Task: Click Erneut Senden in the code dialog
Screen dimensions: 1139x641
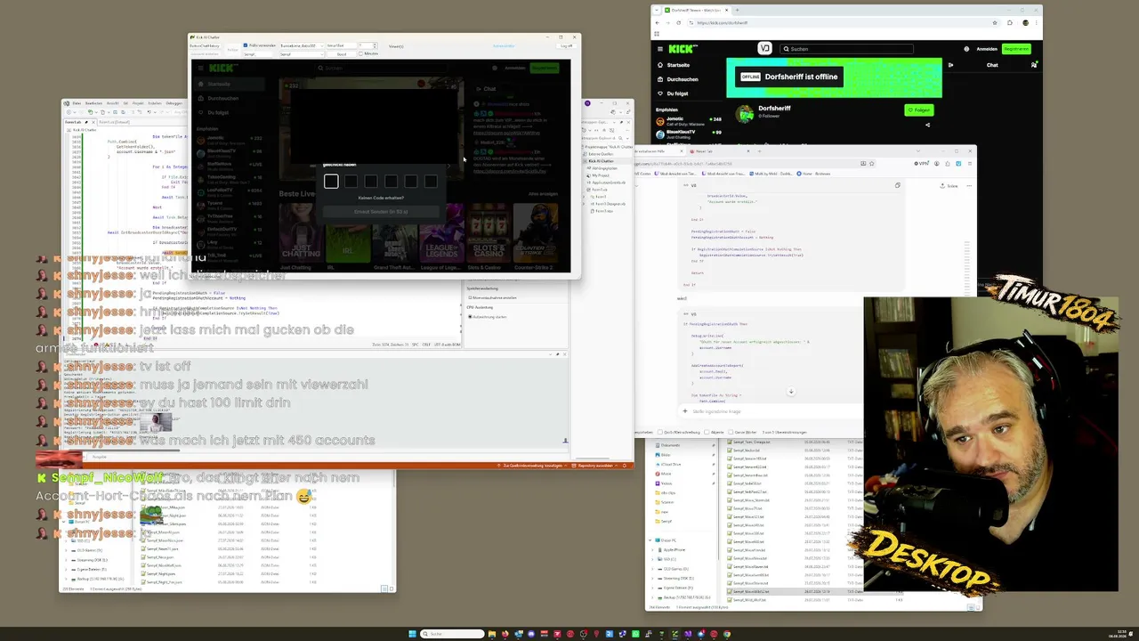Action: click(381, 212)
